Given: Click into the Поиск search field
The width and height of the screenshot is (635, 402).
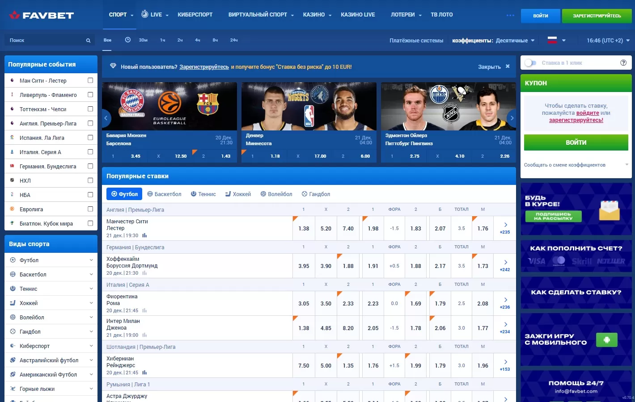Looking at the screenshot, I should click(45, 40).
